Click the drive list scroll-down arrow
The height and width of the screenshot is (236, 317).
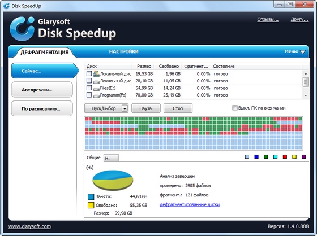click(x=306, y=95)
